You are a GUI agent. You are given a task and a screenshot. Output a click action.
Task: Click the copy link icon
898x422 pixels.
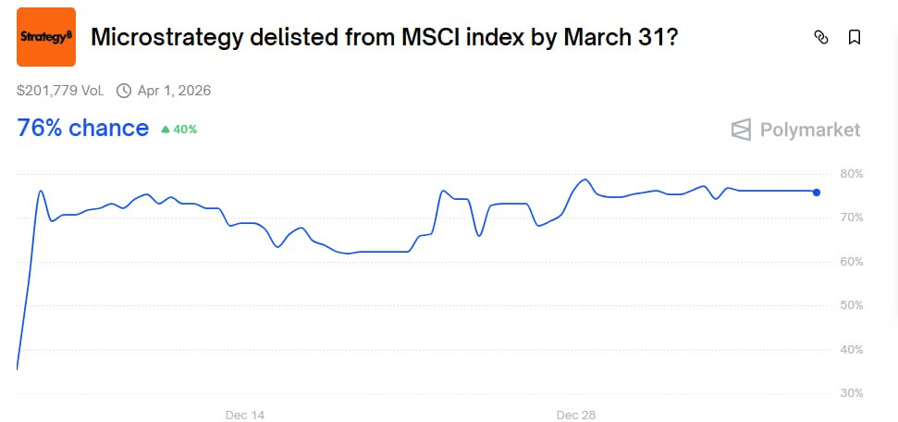coord(820,37)
